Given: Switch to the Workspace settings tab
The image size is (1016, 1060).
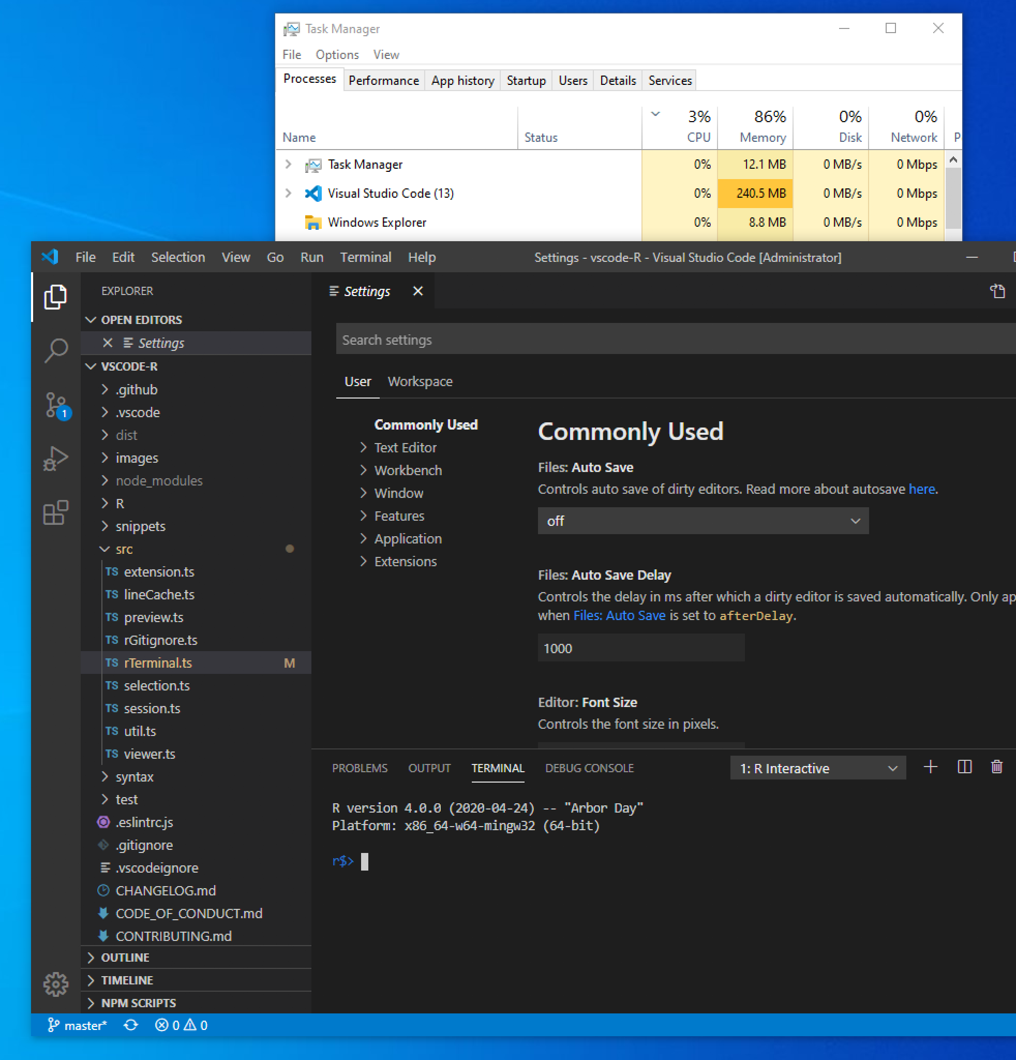Looking at the screenshot, I should point(420,381).
